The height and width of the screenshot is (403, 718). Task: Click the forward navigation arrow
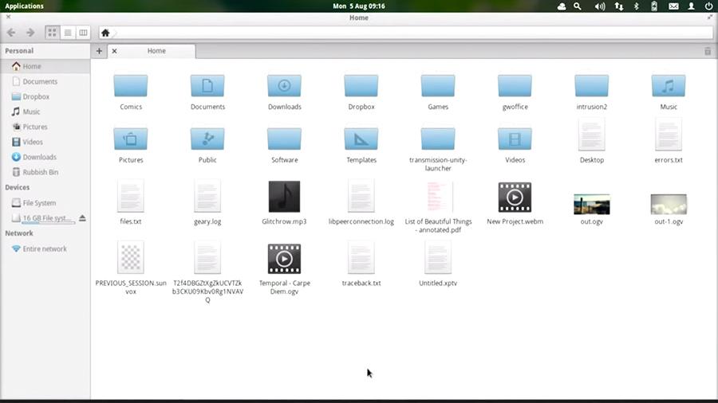[x=30, y=33]
